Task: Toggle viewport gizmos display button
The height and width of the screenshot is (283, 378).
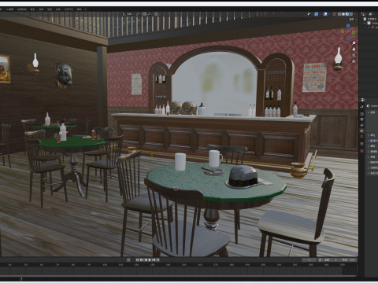Action: point(317,14)
